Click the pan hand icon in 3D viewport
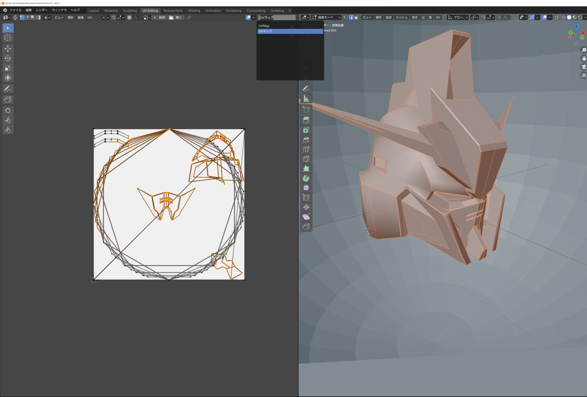Screen dimensions: 587x397 [584, 58]
